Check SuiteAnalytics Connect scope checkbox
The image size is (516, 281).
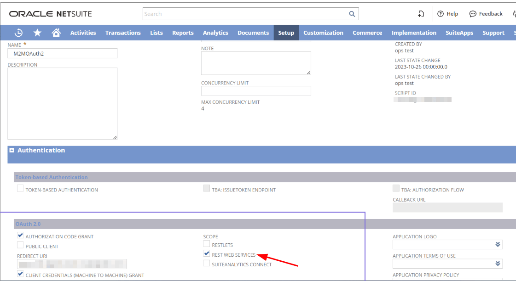(x=207, y=263)
